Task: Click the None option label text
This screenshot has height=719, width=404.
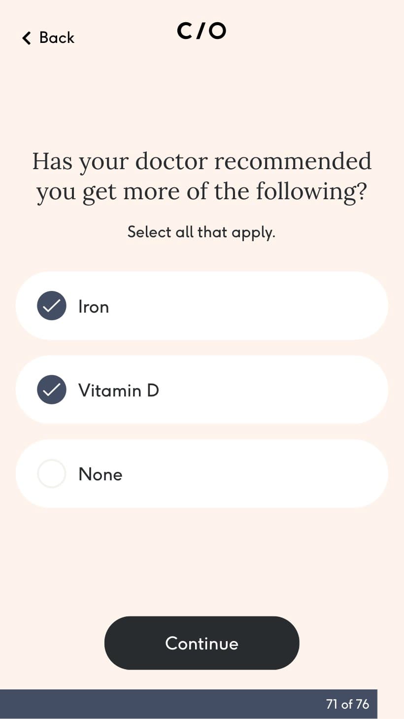Action: (x=101, y=474)
